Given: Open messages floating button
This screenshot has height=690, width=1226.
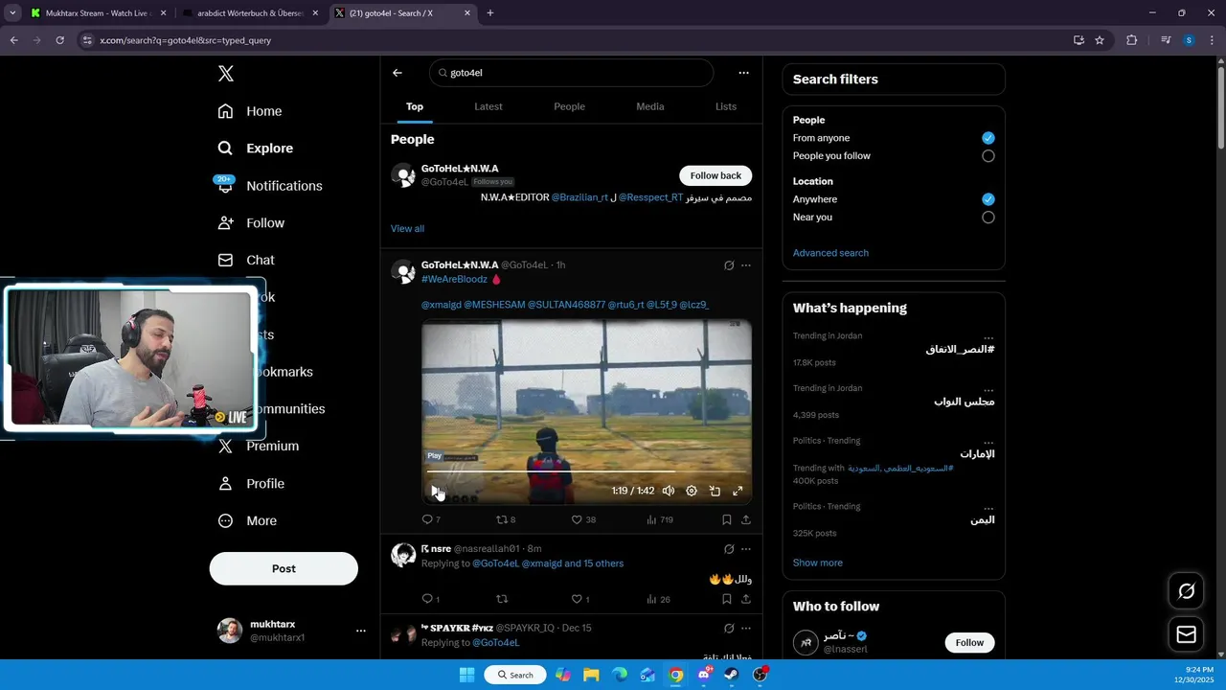Looking at the screenshot, I should coord(1187,634).
